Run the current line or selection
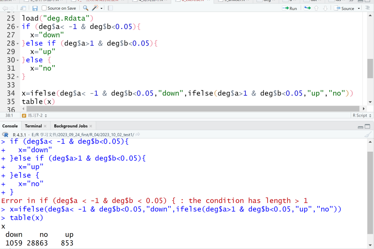This screenshot has height=249, width=374. [x=290, y=8]
